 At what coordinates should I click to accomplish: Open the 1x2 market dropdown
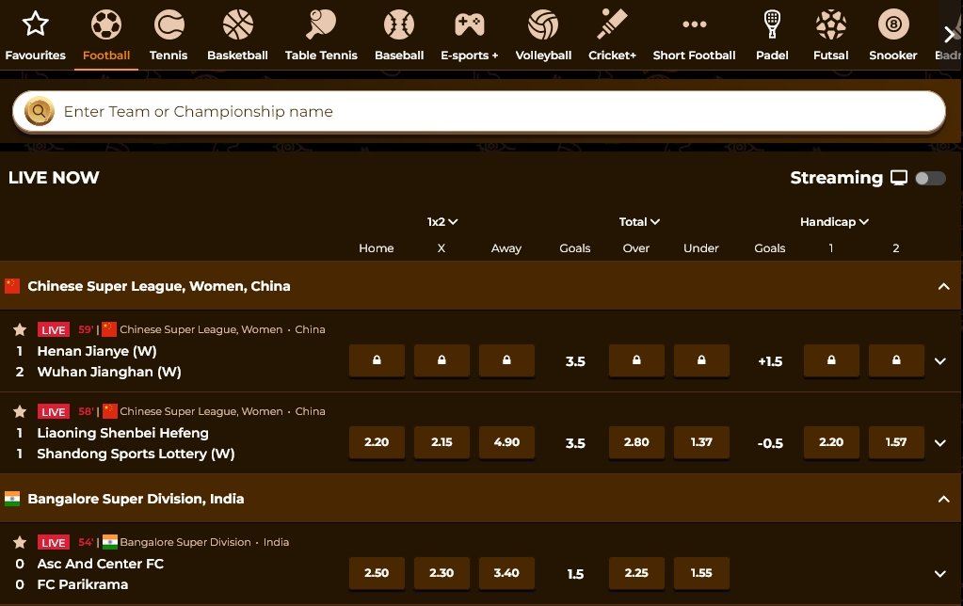[441, 222]
